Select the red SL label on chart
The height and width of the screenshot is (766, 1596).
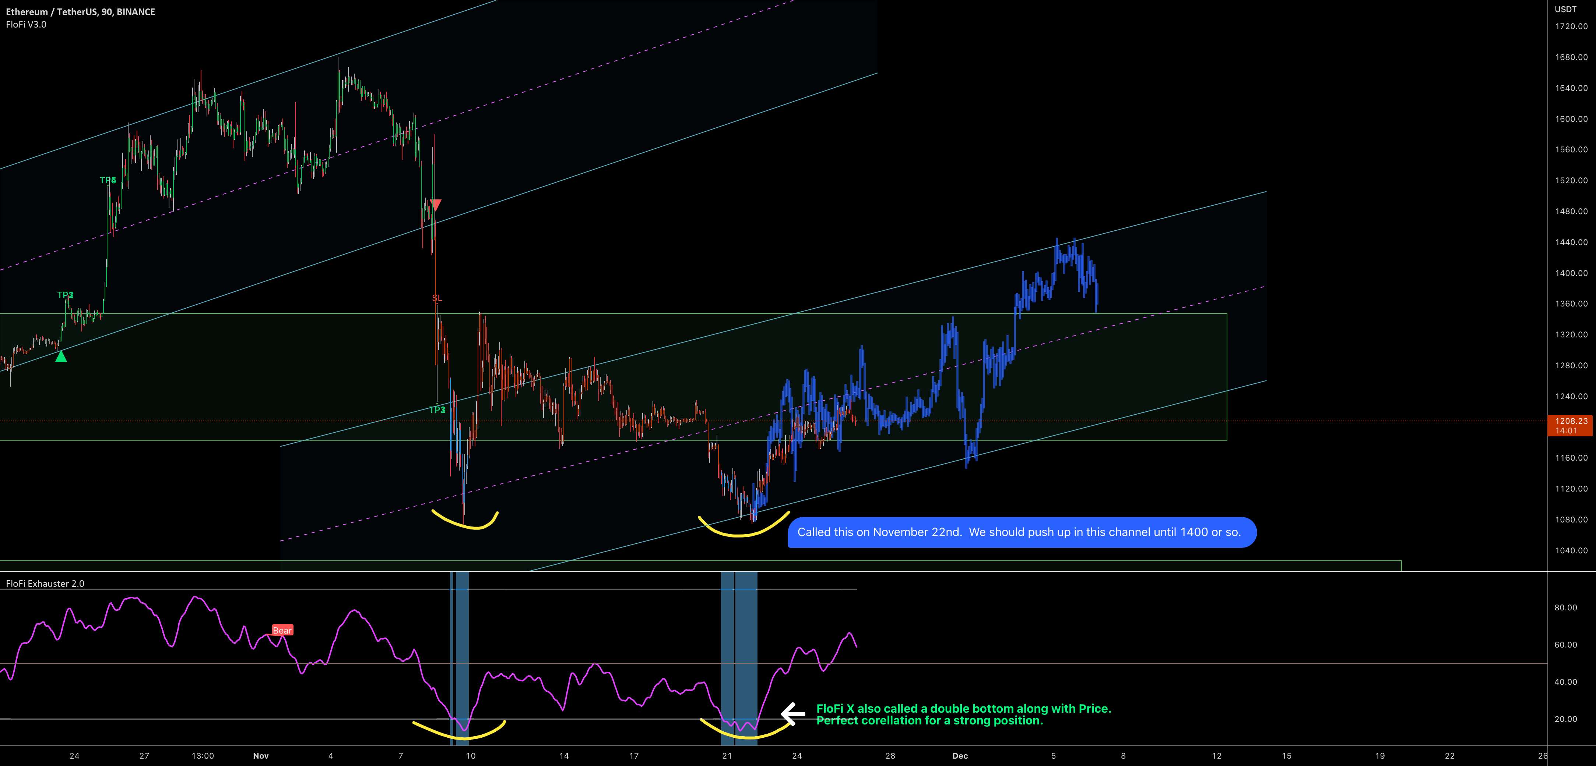click(x=437, y=298)
